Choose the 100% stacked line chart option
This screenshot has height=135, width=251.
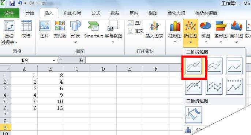[235, 66]
